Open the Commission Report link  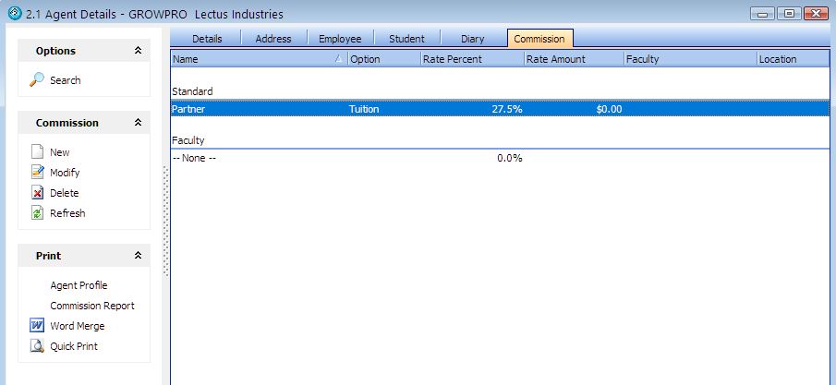click(91, 306)
